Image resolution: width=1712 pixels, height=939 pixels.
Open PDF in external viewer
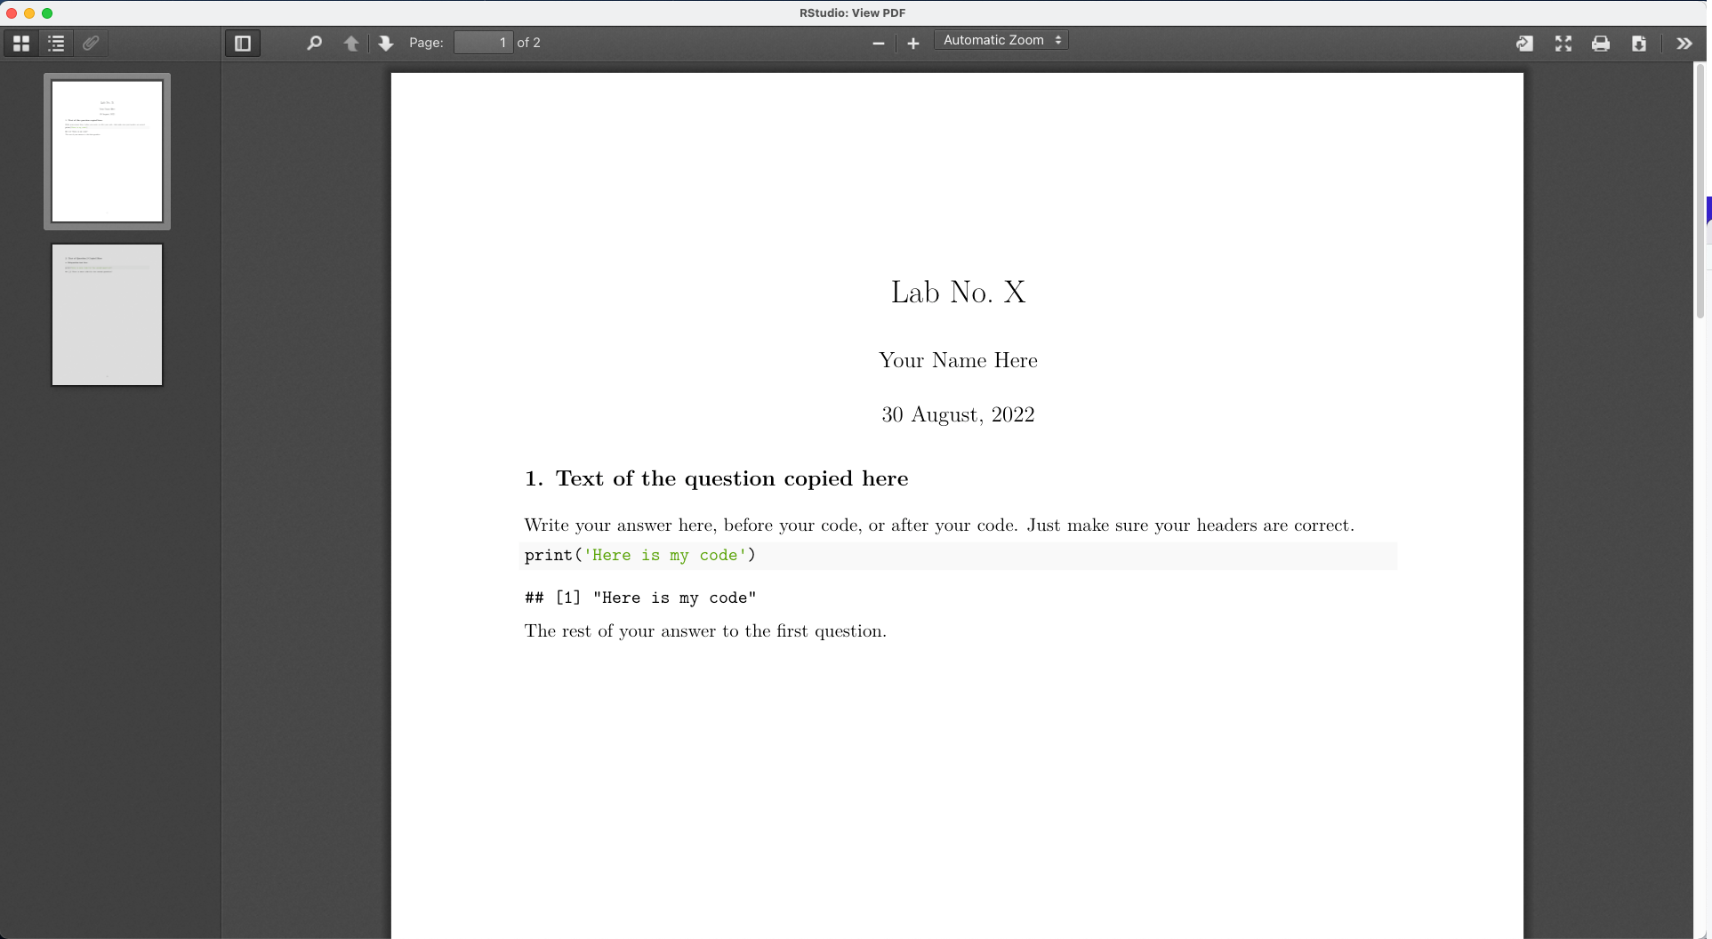1524,43
